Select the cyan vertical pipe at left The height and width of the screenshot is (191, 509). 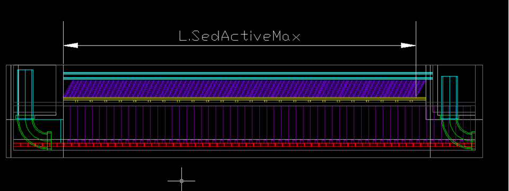[x=25, y=94]
